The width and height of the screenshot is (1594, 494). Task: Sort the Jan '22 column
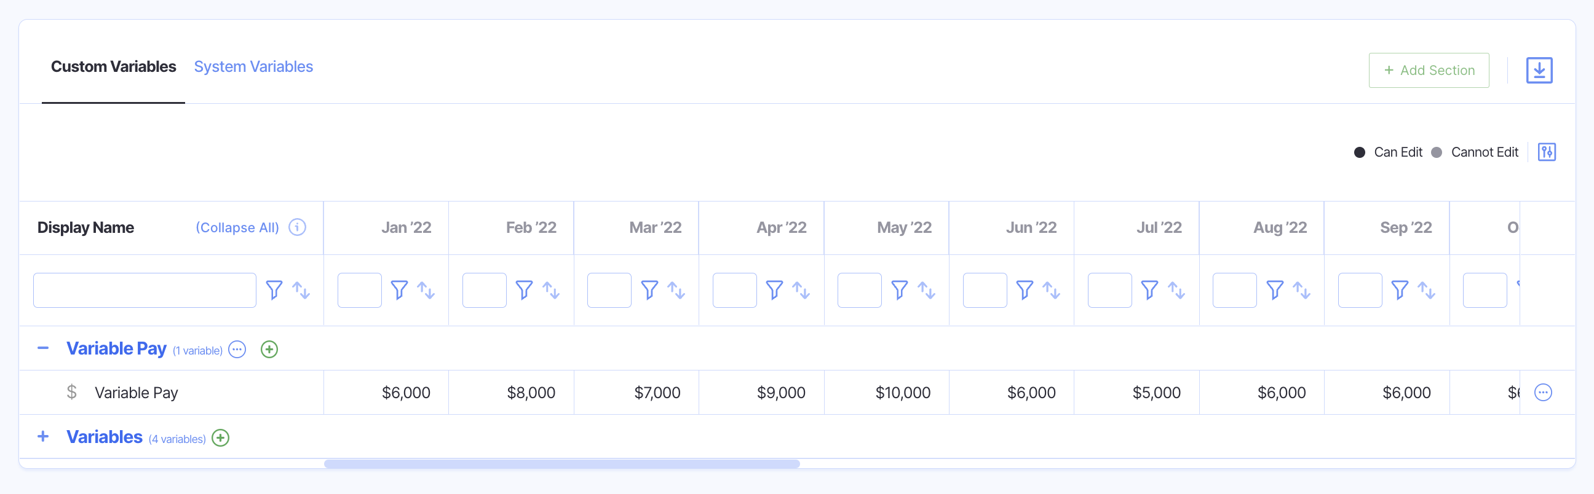click(x=426, y=290)
